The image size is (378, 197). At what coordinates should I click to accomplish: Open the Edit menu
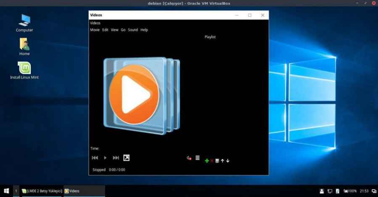106,30
